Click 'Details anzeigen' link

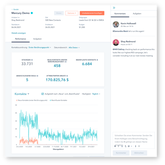pyautogui.click(x=19, y=33)
